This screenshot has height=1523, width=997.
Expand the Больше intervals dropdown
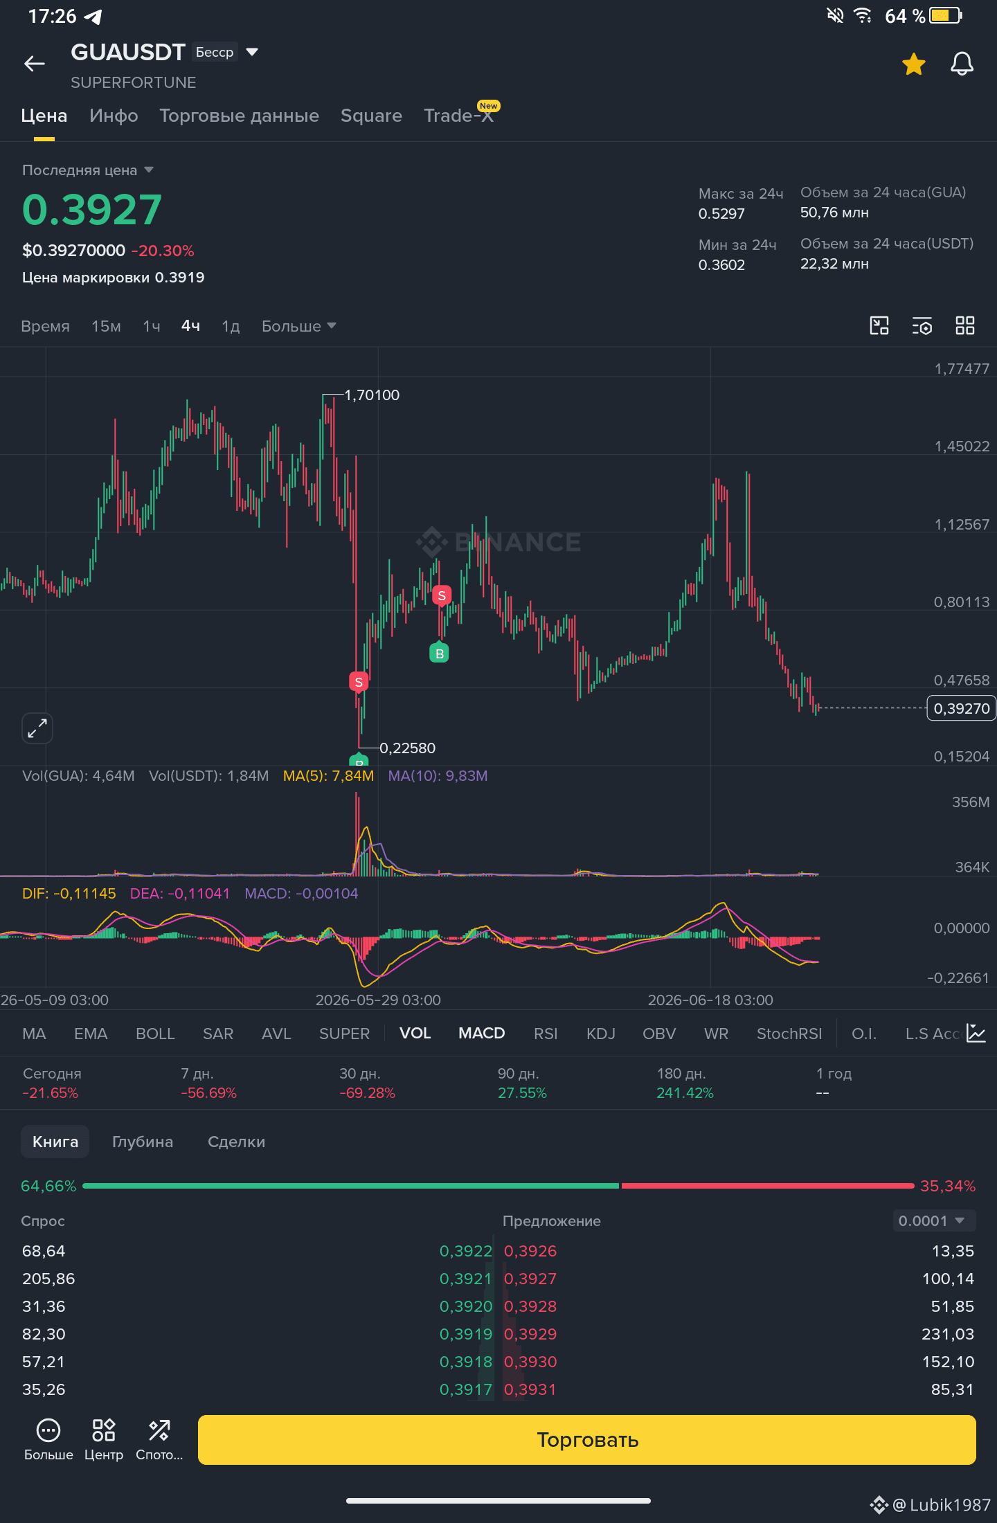(298, 326)
